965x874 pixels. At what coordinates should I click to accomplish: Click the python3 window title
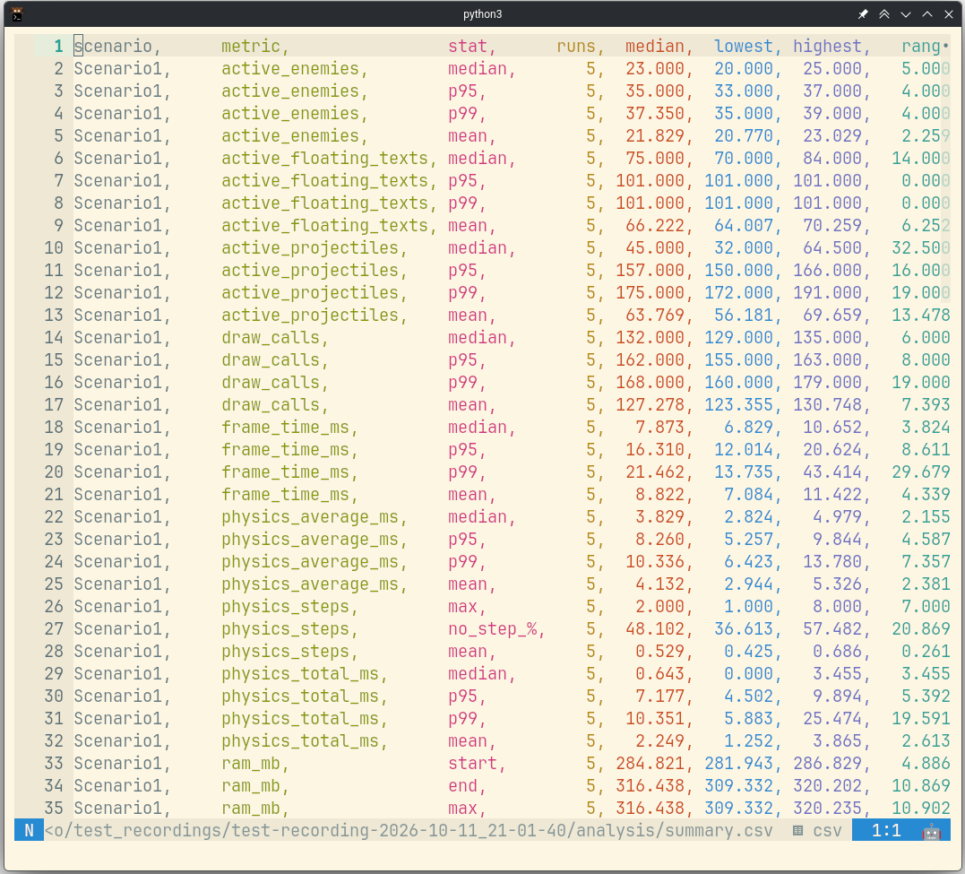click(482, 14)
